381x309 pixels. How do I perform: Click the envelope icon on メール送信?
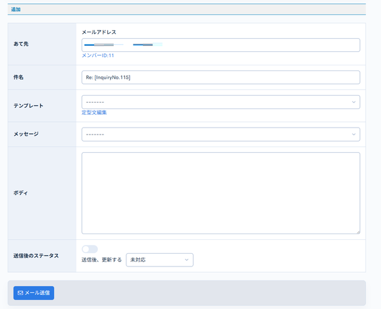20,293
